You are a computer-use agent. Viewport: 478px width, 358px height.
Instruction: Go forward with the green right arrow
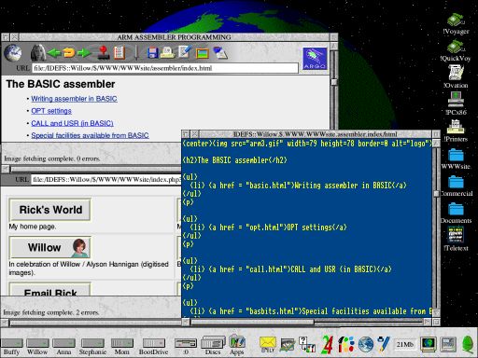pyautogui.click(x=83, y=53)
